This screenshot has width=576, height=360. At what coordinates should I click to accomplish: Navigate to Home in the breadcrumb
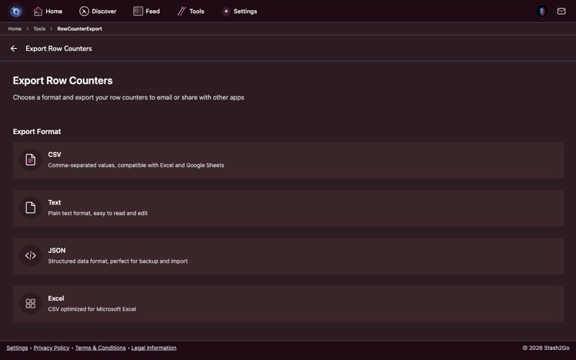(x=14, y=29)
